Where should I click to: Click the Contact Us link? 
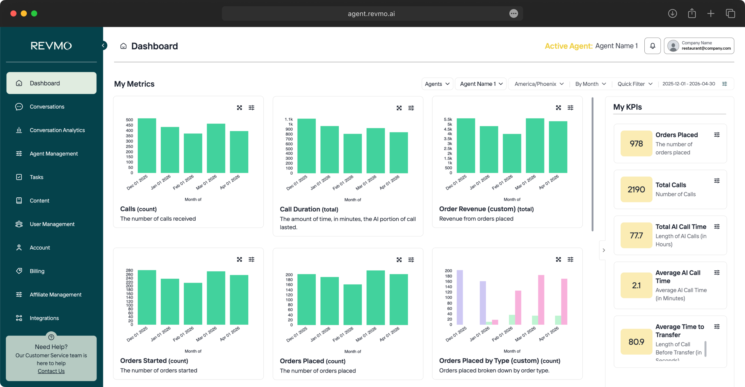[x=51, y=371]
